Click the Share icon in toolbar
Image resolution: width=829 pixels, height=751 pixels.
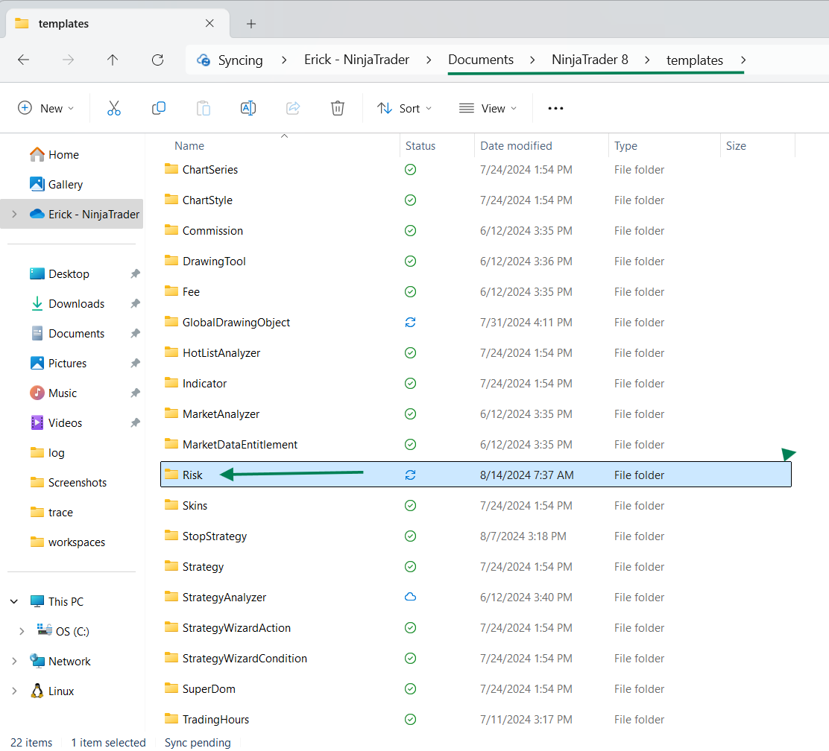click(293, 108)
